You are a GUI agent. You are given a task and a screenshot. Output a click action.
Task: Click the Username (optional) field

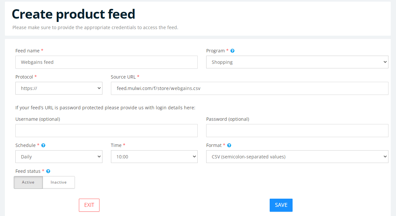[x=106, y=130]
